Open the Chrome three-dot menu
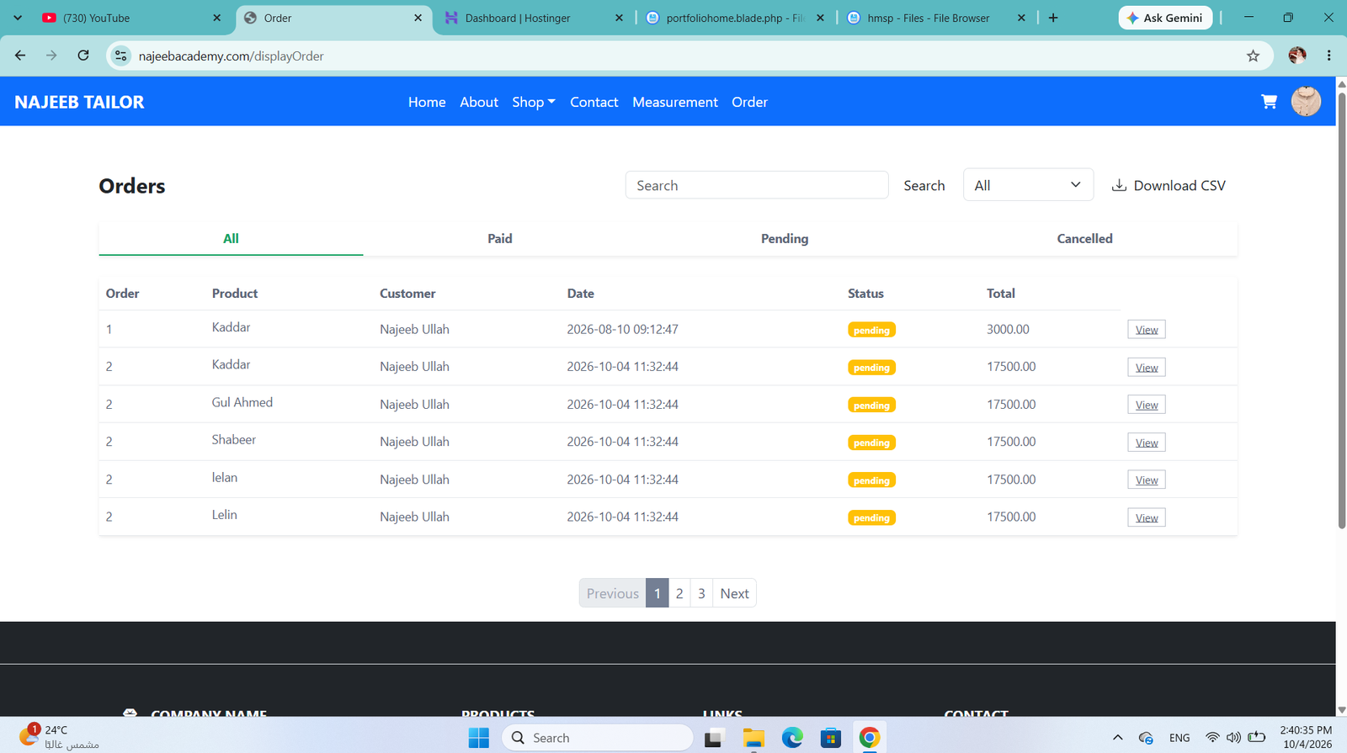 click(x=1329, y=56)
